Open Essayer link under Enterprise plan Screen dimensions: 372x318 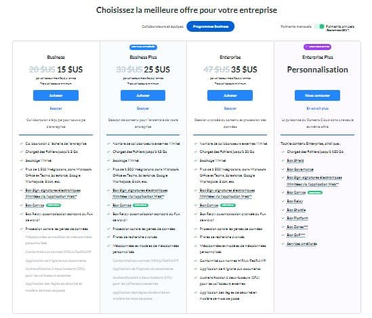[x=230, y=108]
